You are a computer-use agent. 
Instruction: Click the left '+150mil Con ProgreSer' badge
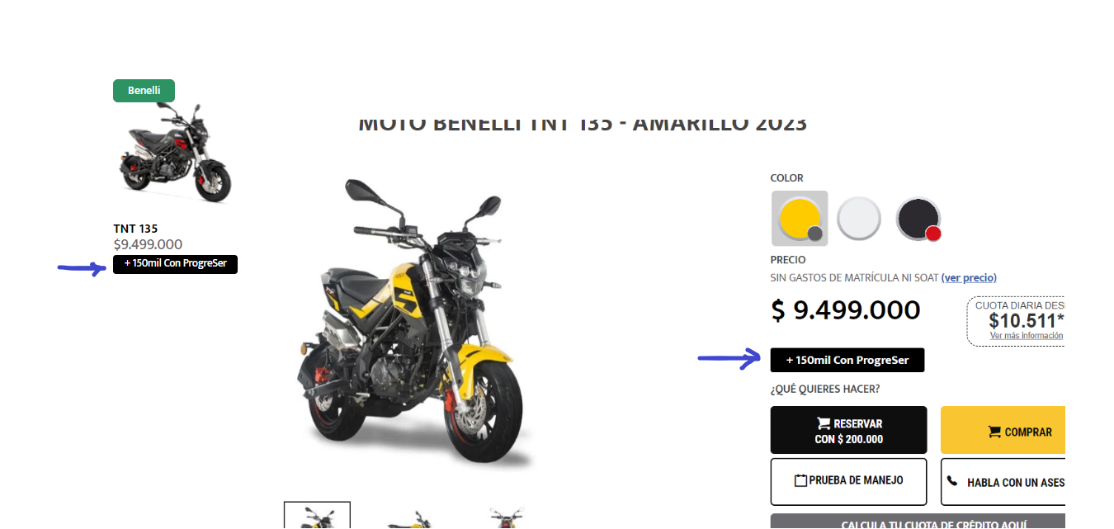(x=175, y=264)
